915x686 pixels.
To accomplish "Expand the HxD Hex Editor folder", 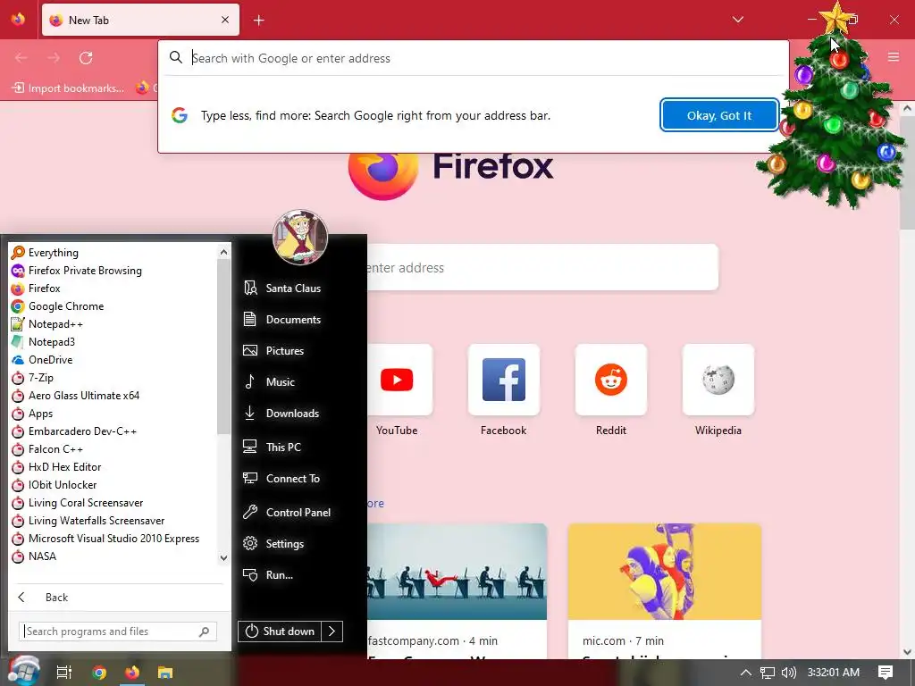I will (x=64, y=467).
